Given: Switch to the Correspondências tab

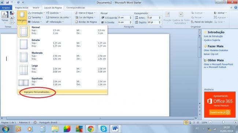Looking at the screenshot, I should click(x=75, y=8).
